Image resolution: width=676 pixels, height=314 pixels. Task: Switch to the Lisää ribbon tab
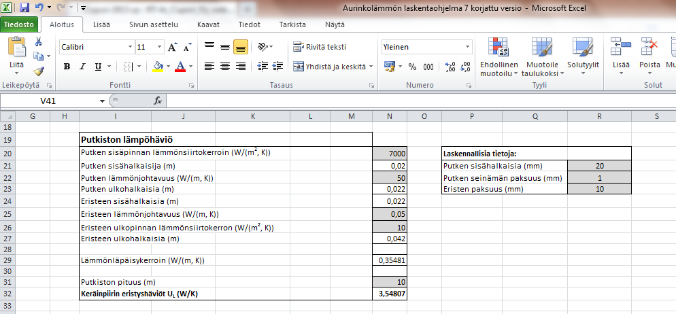coord(101,24)
